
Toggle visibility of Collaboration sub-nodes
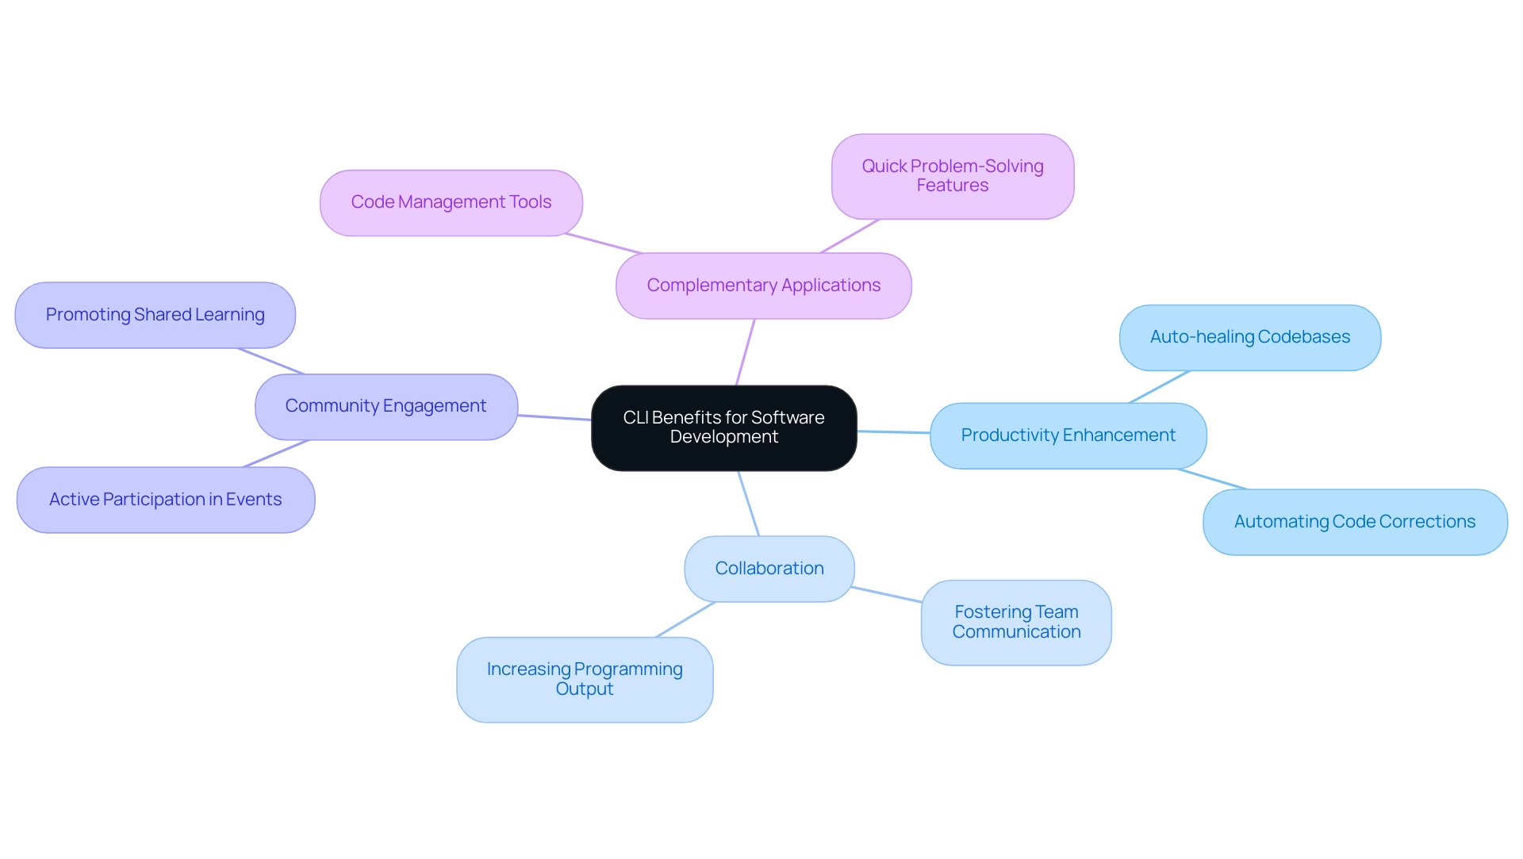770,568
